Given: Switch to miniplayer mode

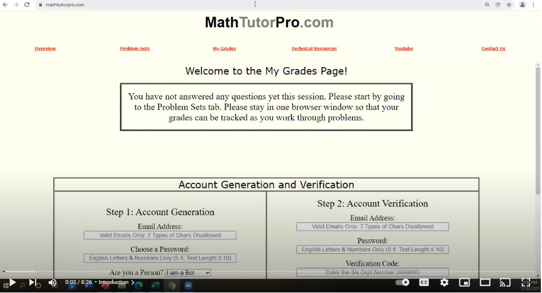Looking at the screenshot, I should [x=464, y=283].
